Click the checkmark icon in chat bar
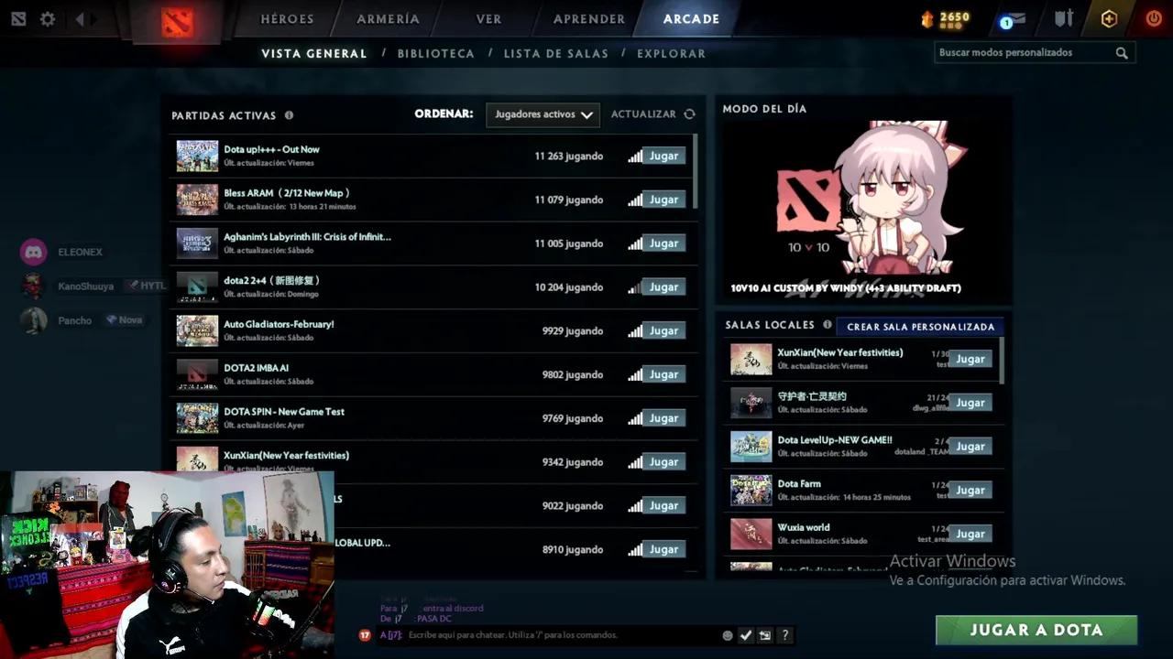Screen dimensions: 1173x659 (x=746, y=635)
